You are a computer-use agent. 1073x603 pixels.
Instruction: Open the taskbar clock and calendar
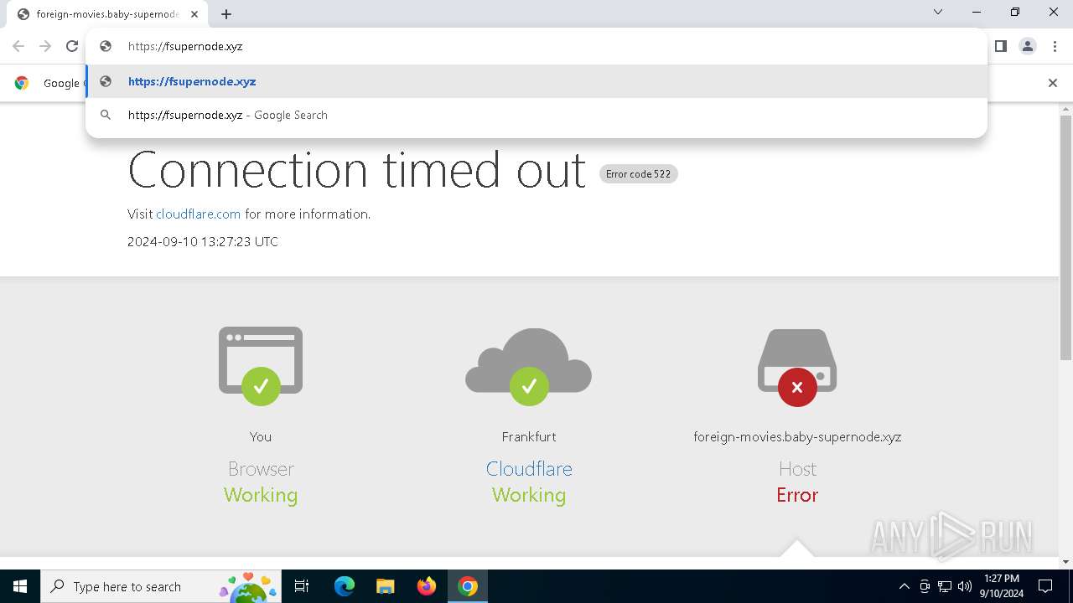1002,586
